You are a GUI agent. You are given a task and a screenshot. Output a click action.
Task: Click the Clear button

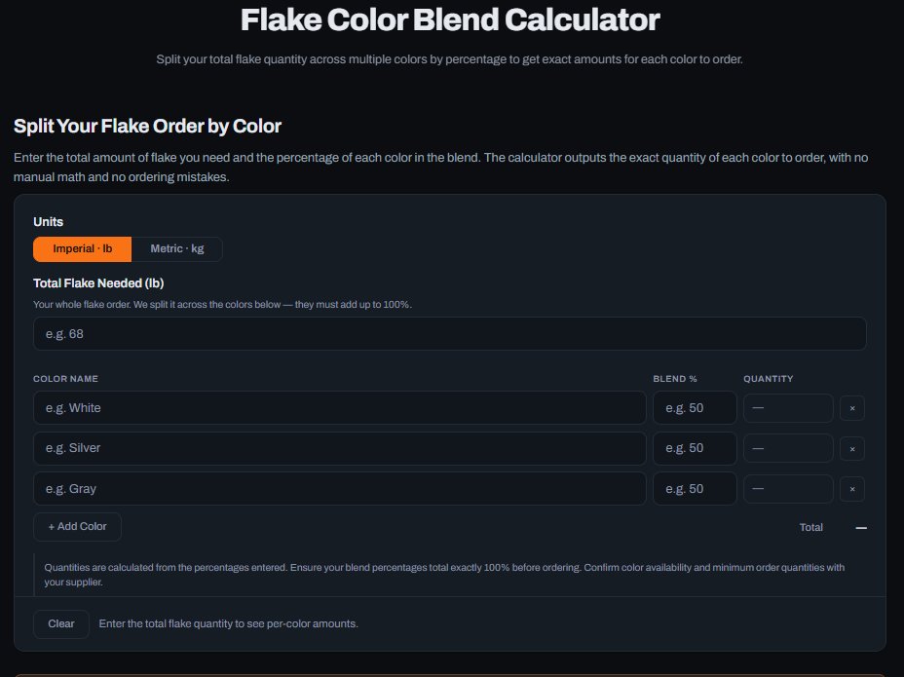[61, 624]
